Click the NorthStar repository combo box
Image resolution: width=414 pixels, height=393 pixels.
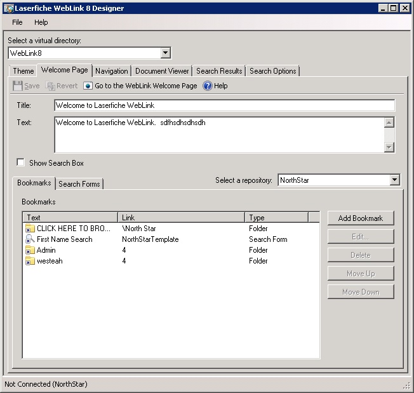point(339,180)
